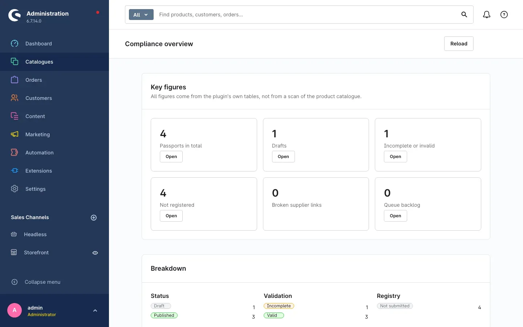Viewport: 523px width, 327px height.
Task: Click the Reload button
Action: pos(459,44)
